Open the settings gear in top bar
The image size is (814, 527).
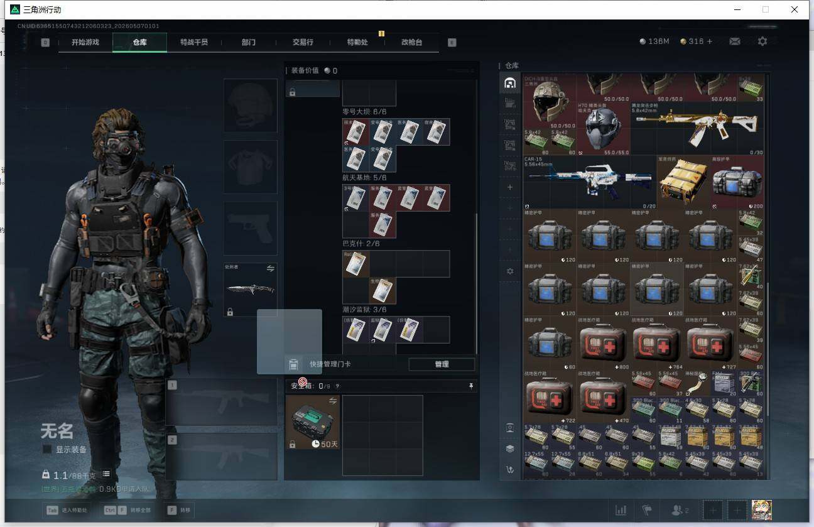762,41
